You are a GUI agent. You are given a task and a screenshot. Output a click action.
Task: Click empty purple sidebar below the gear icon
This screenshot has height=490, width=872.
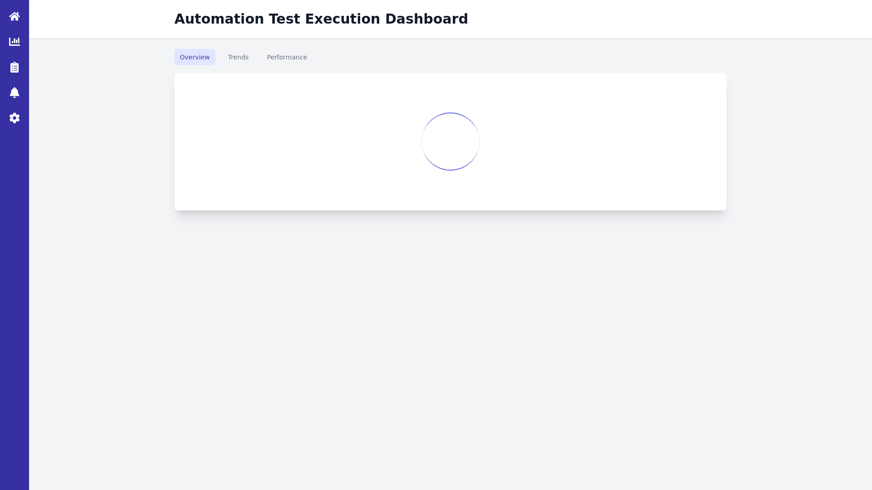(x=15, y=295)
